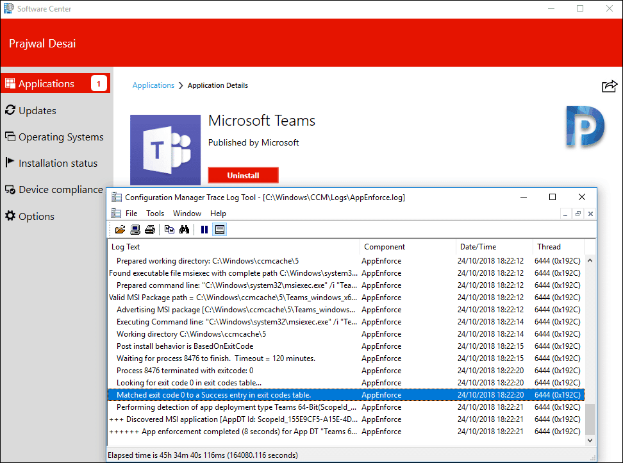Open the Tools menu
Viewport: 623px width, 463px height.
[x=155, y=214]
